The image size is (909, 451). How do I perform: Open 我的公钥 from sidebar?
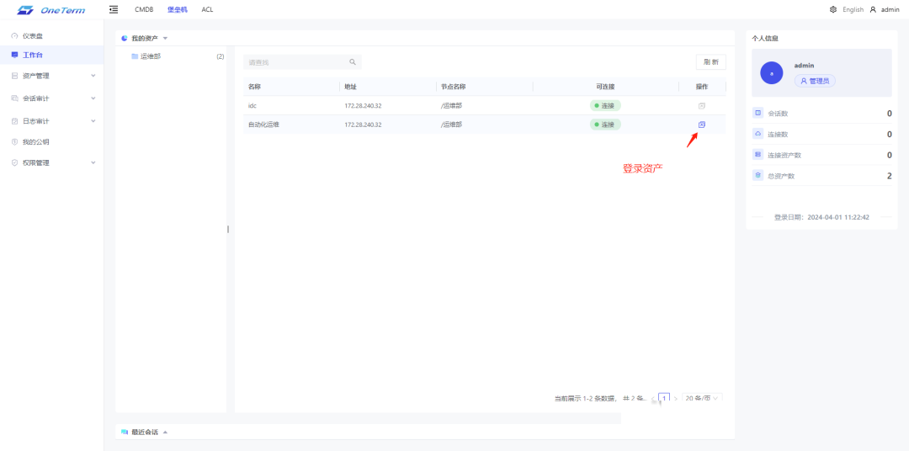(35, 142)
